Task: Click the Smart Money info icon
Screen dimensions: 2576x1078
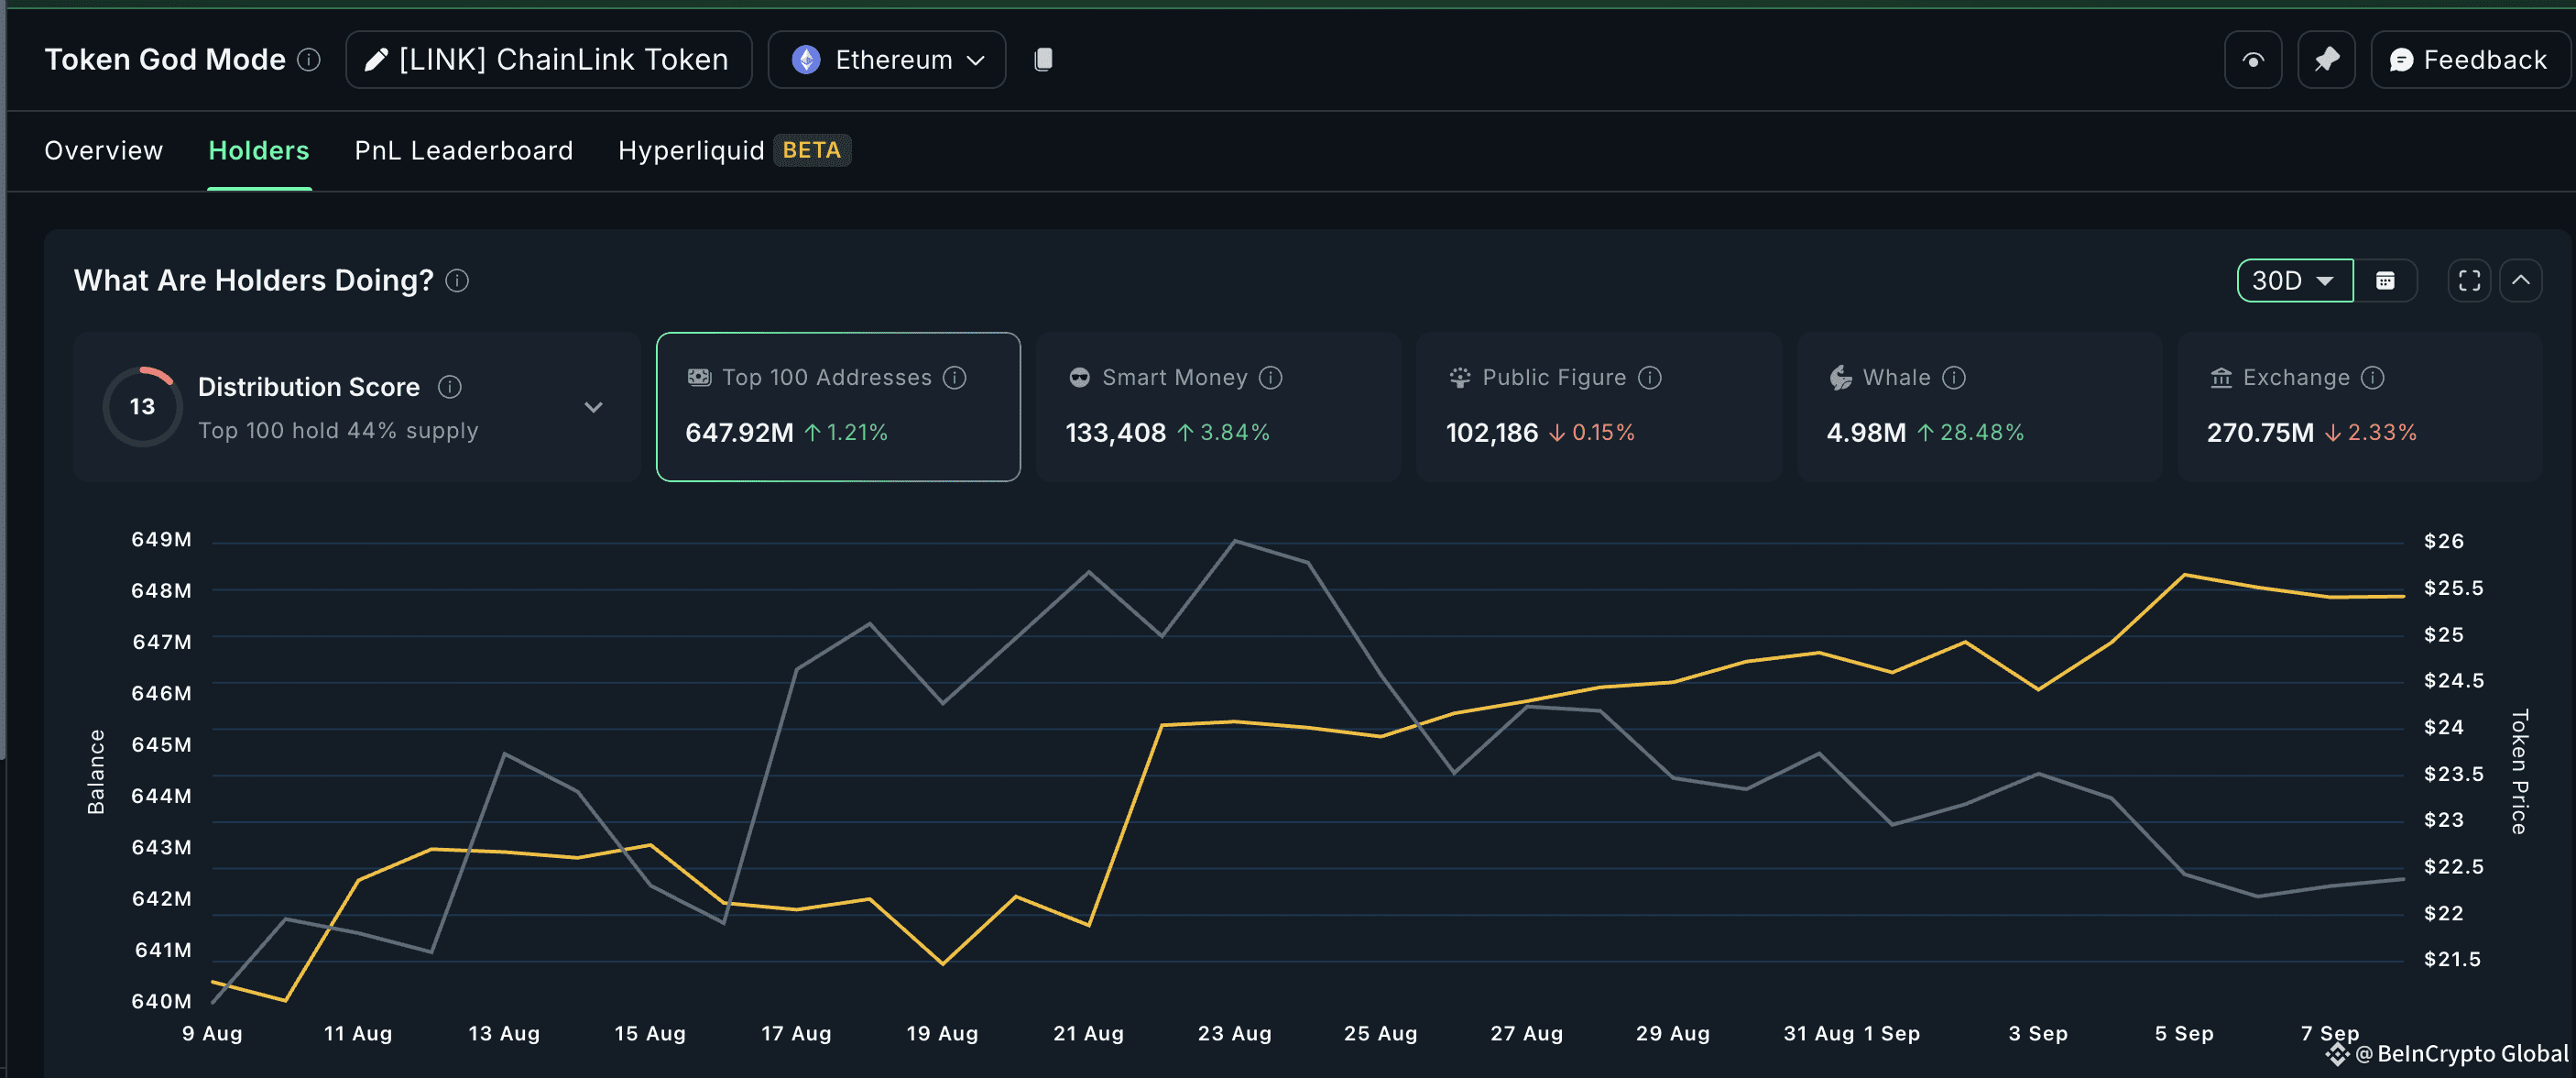Action: [x=1270, y=378]
